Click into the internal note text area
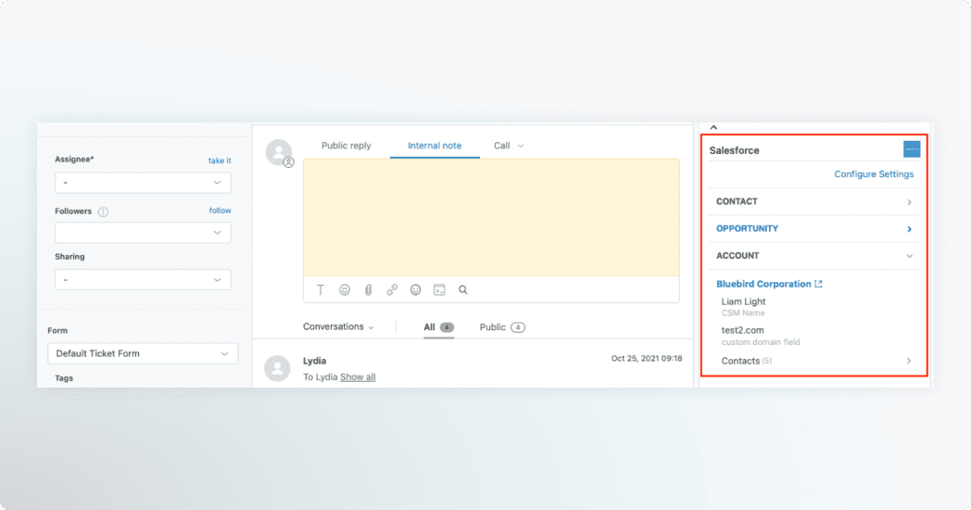971x510 pixels. pyautogui.click(x=491, y=218)
